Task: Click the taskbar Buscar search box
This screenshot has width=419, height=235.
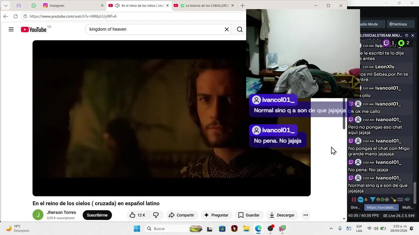Action: (x=174, y=228)
